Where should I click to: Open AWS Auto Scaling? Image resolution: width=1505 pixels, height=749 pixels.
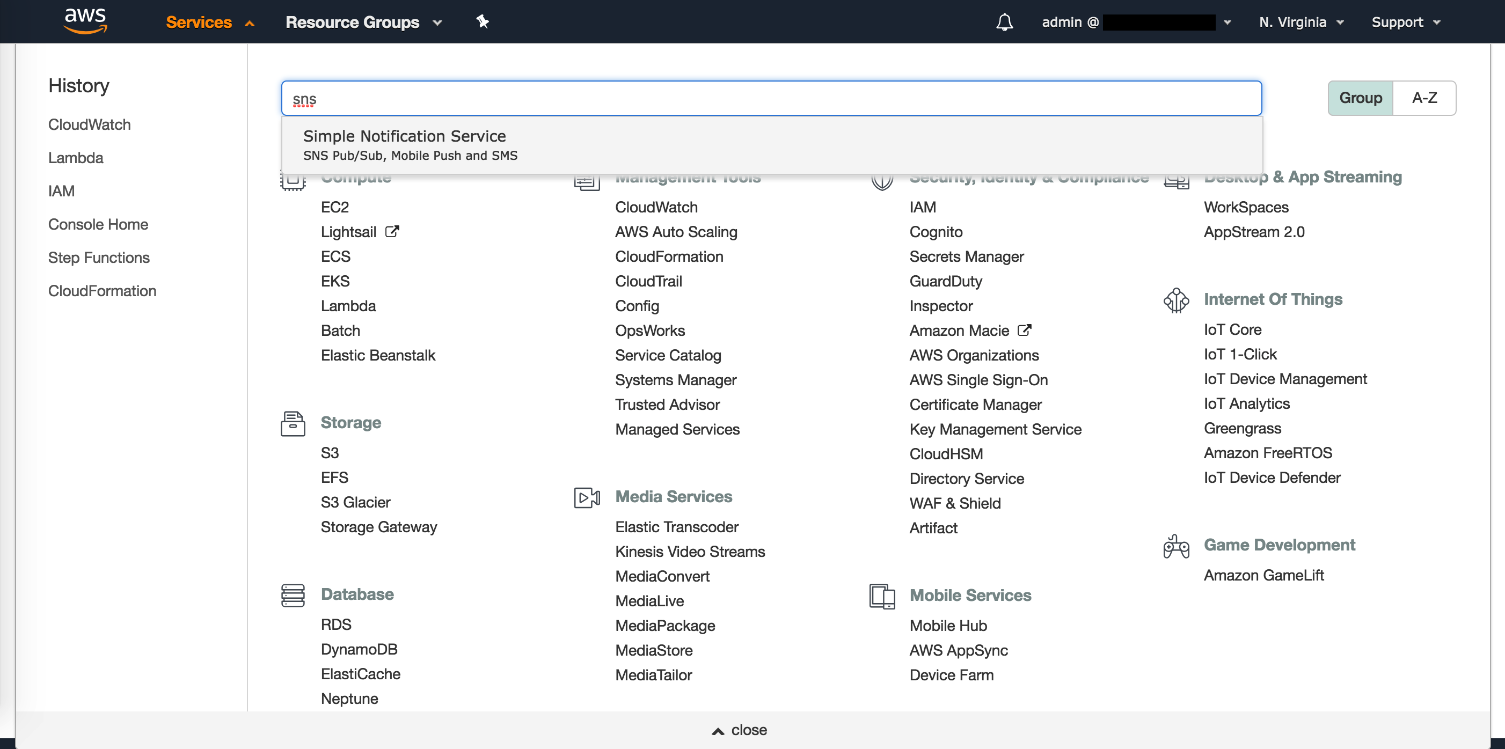click(x=676, y=232)
